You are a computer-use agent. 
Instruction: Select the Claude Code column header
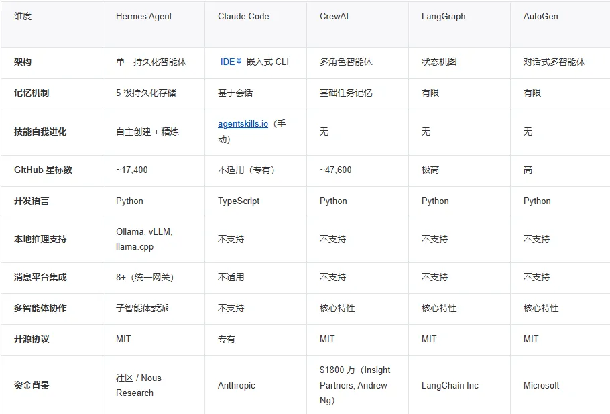(x=243, y=16)
